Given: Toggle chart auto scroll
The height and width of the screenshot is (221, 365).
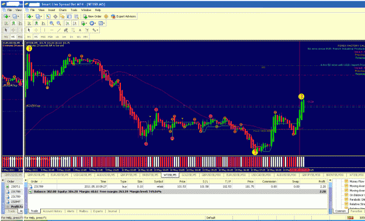Looking at the screenshot, I should coord(67,23).
